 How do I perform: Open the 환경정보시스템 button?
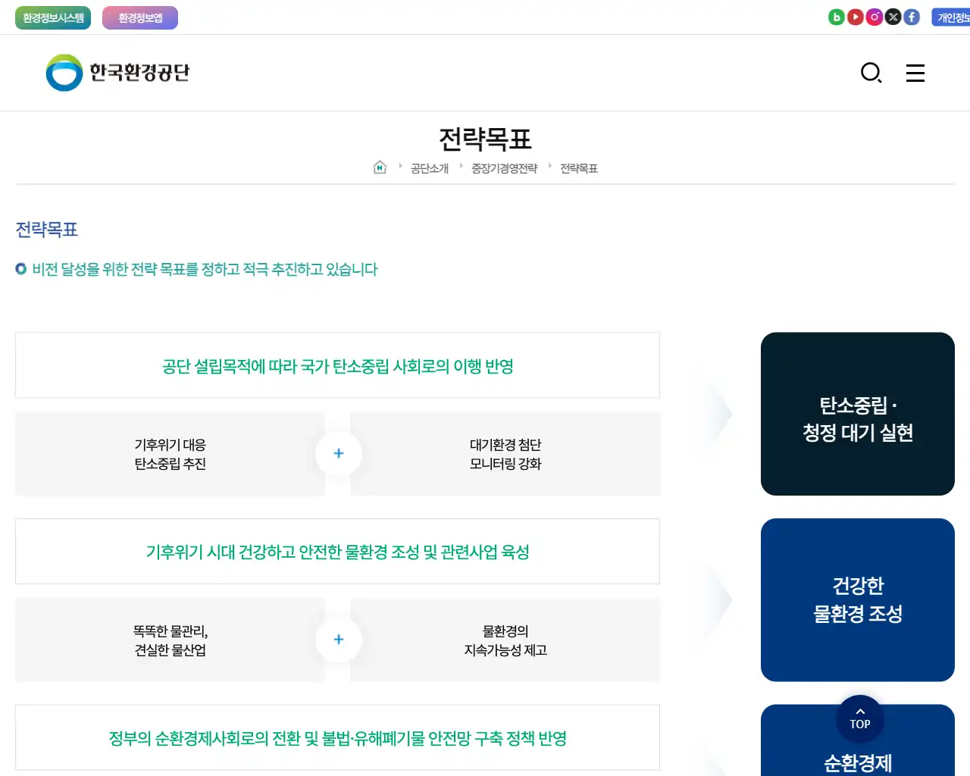pos(53,17)
